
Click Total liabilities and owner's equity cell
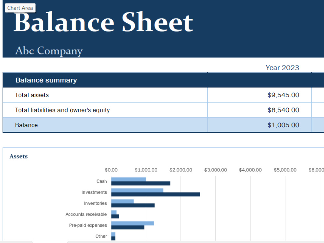[x=105, y=110]
